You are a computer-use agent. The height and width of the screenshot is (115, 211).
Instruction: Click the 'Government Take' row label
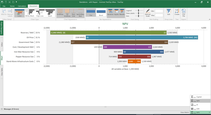(x=26, y=42)
